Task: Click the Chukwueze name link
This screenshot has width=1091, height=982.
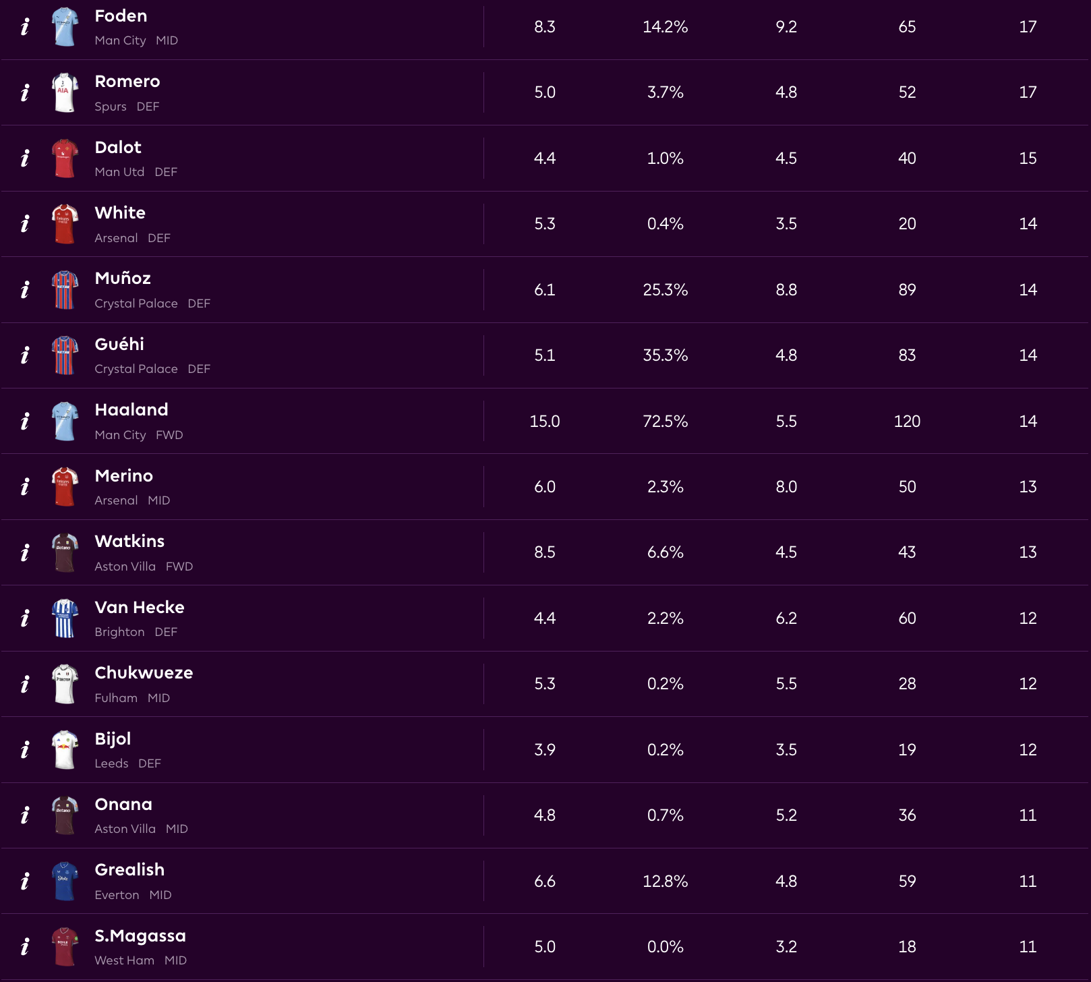Action: pyautogui.click(x=144, y=673)
